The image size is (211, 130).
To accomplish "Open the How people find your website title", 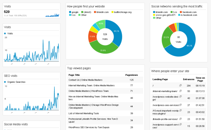I will pos(86,6).
